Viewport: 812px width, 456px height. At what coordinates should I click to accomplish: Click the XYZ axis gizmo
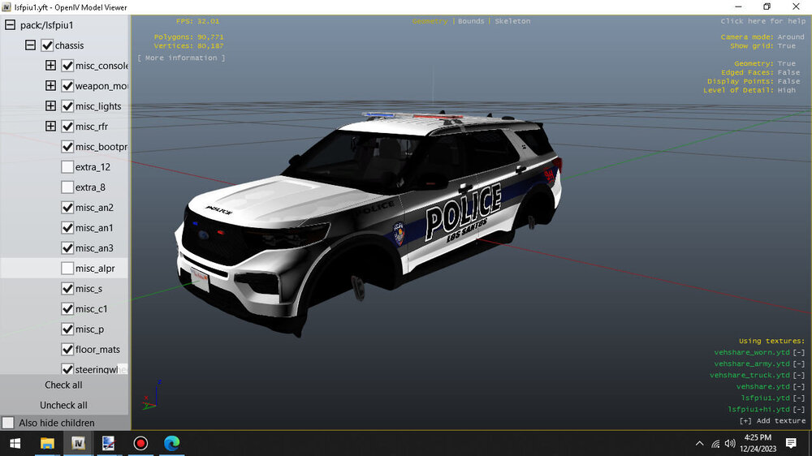pyautogui.click(x=152, y=395)
